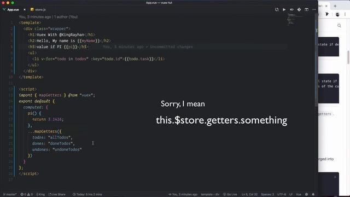Click the 'Vuex With @KingRayhan' heading line
This screenshot has width=350, height=197.
tap(61, 34)
